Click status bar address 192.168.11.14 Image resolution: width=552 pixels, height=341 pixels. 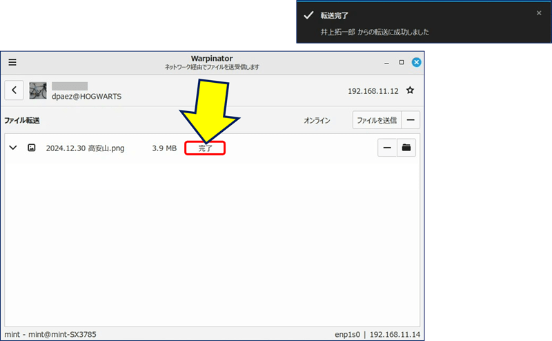click(395, 334)
